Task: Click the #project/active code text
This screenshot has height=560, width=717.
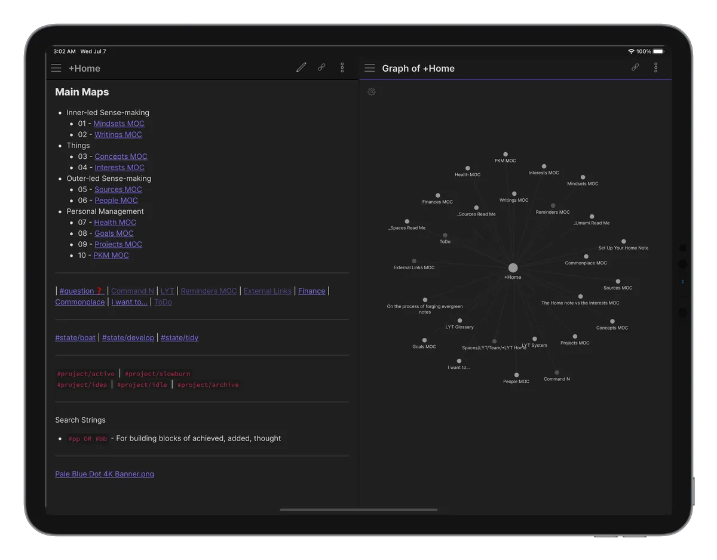Action: tap(86, 374)
